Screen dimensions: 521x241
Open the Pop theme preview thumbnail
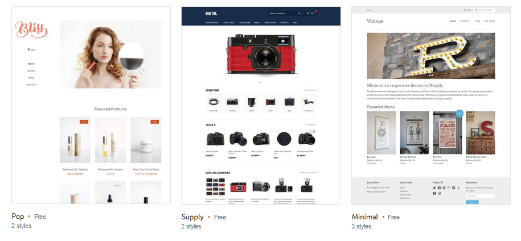pos(91,105)
